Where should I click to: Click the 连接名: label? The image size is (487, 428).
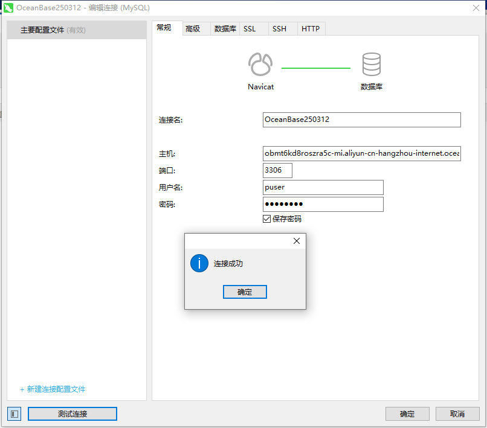click(x=171, y=120)
